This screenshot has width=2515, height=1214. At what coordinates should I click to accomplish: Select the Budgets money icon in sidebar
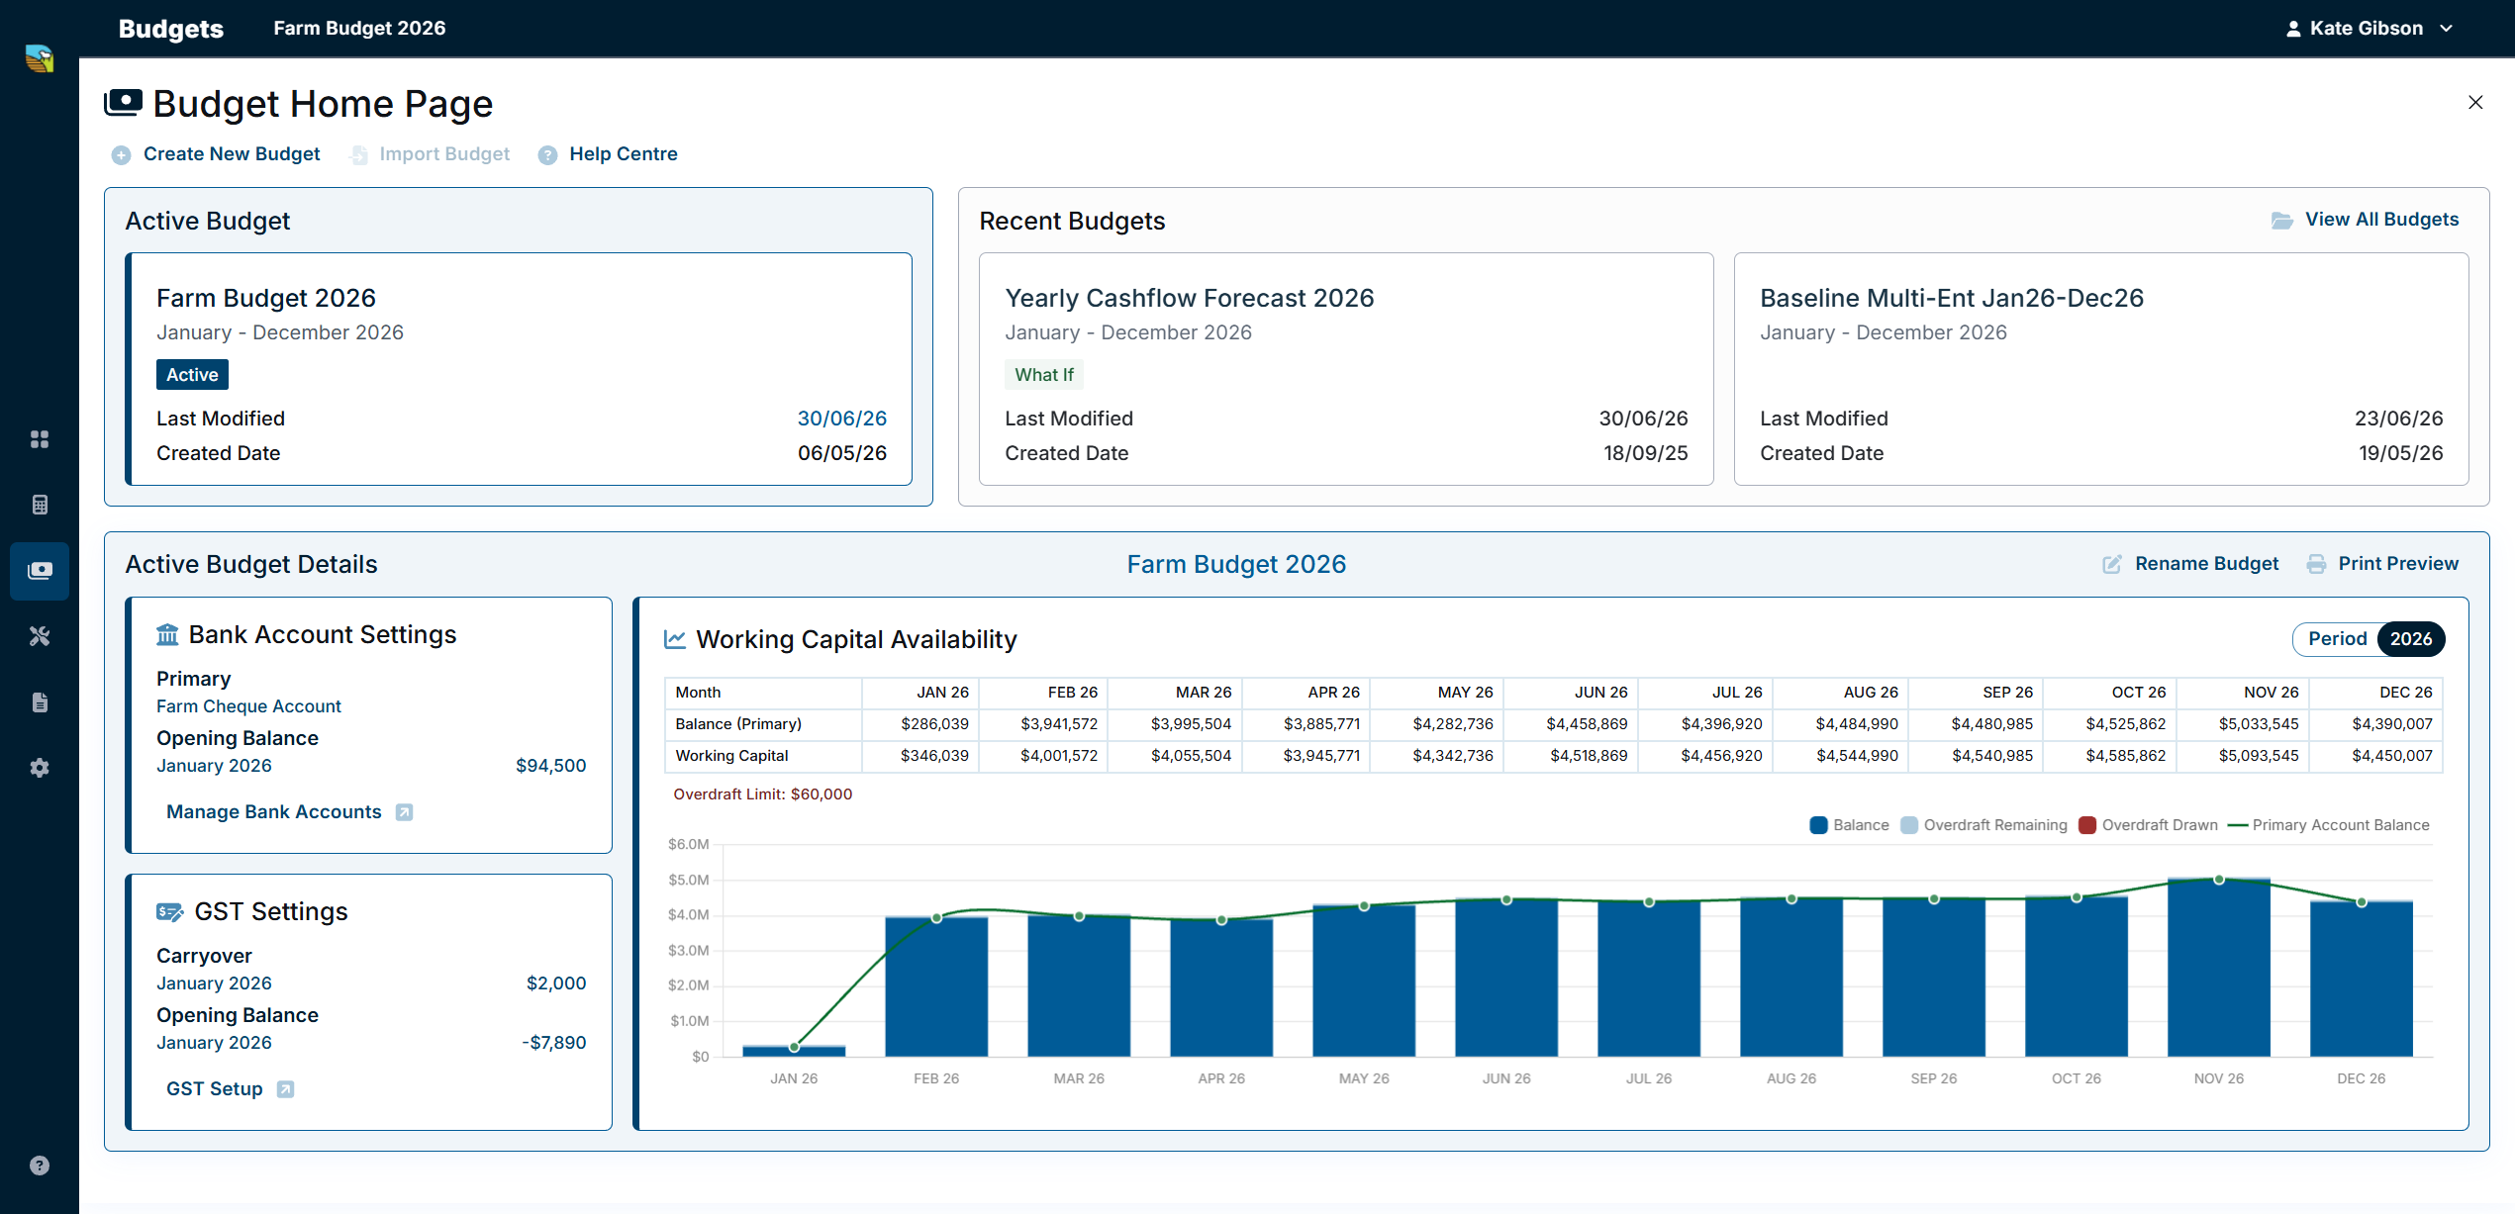point(40,571)
